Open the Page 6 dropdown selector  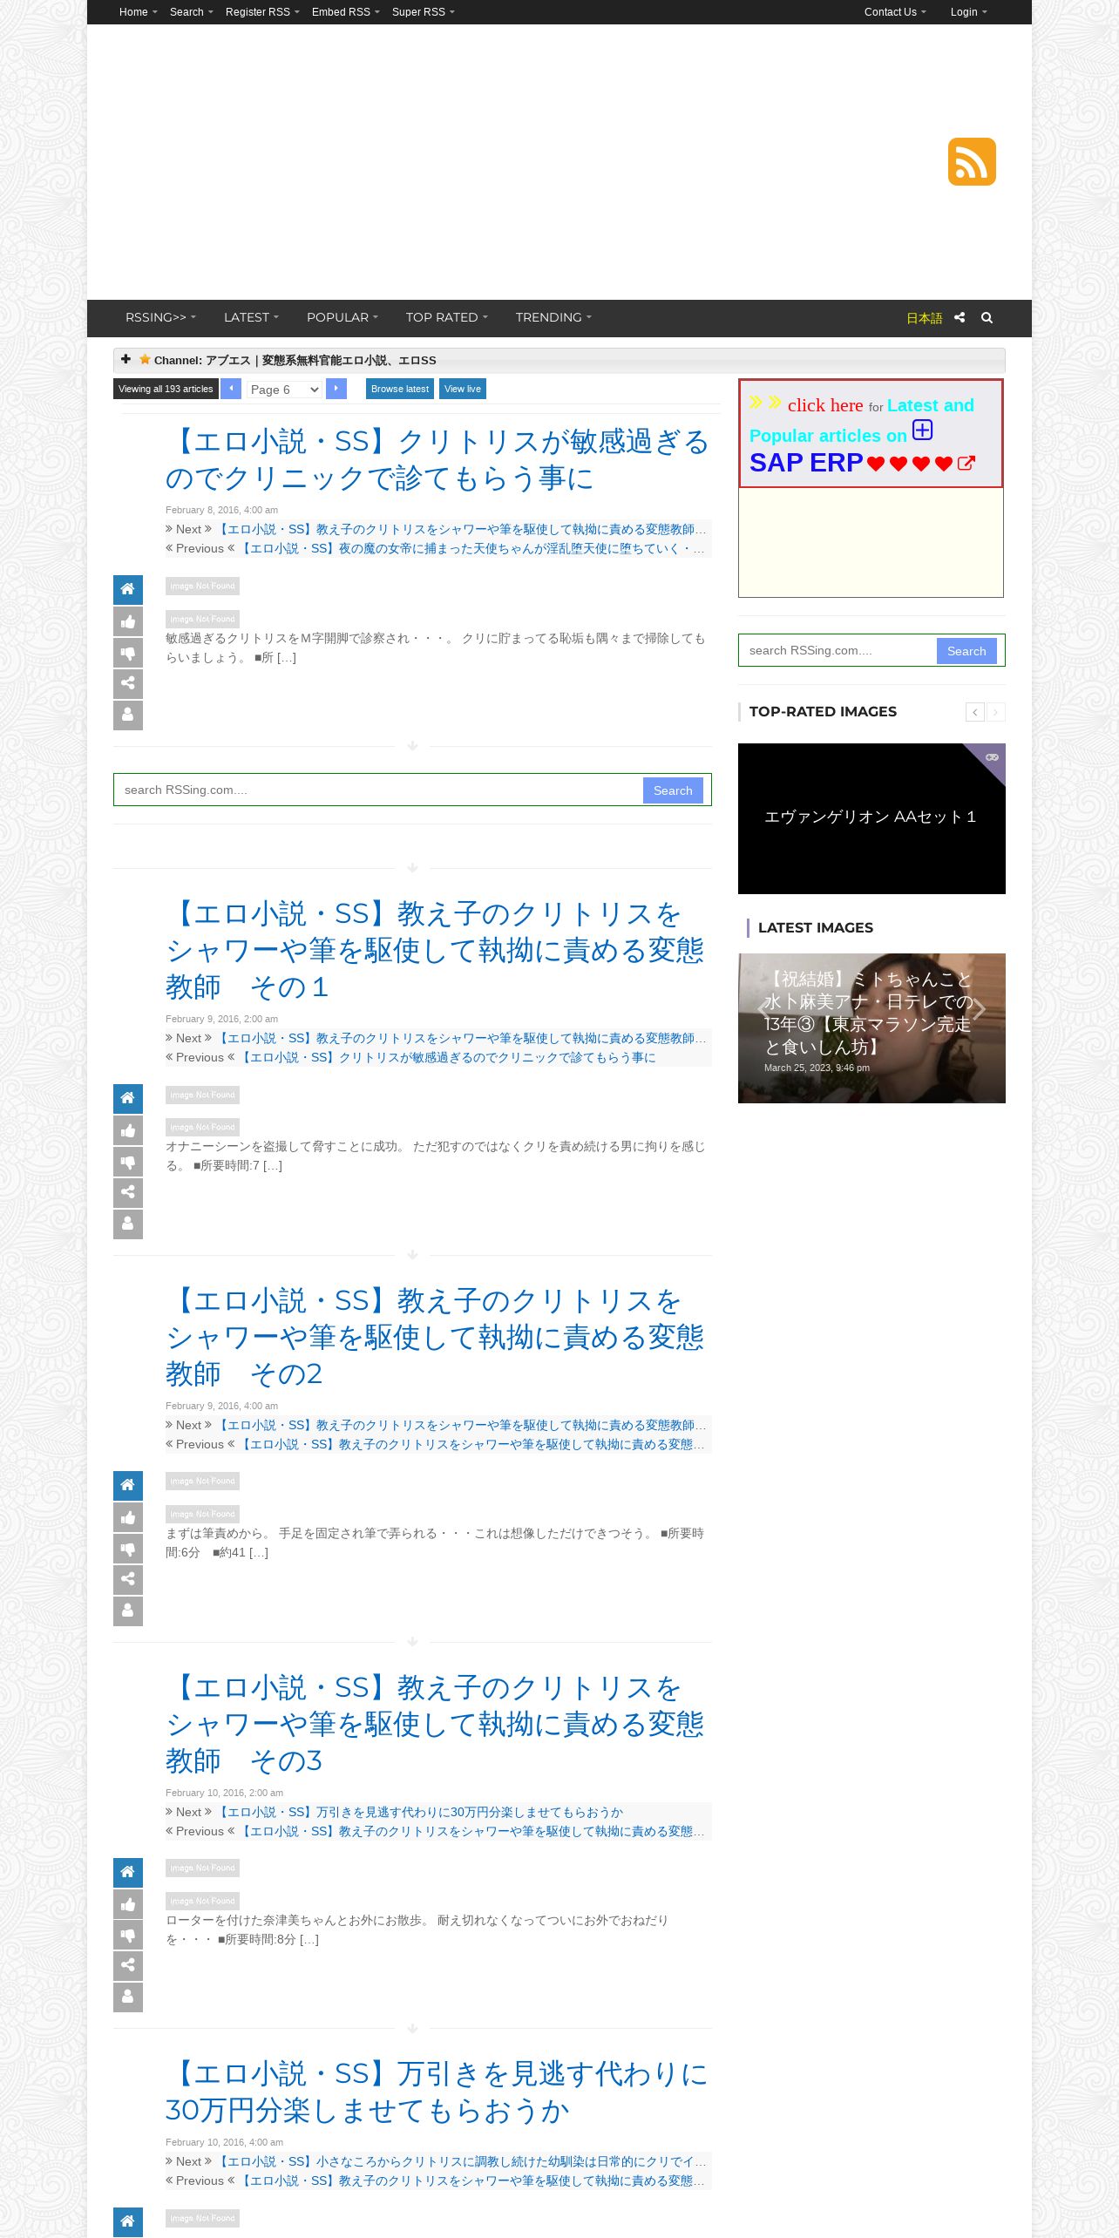click(284, 390)
